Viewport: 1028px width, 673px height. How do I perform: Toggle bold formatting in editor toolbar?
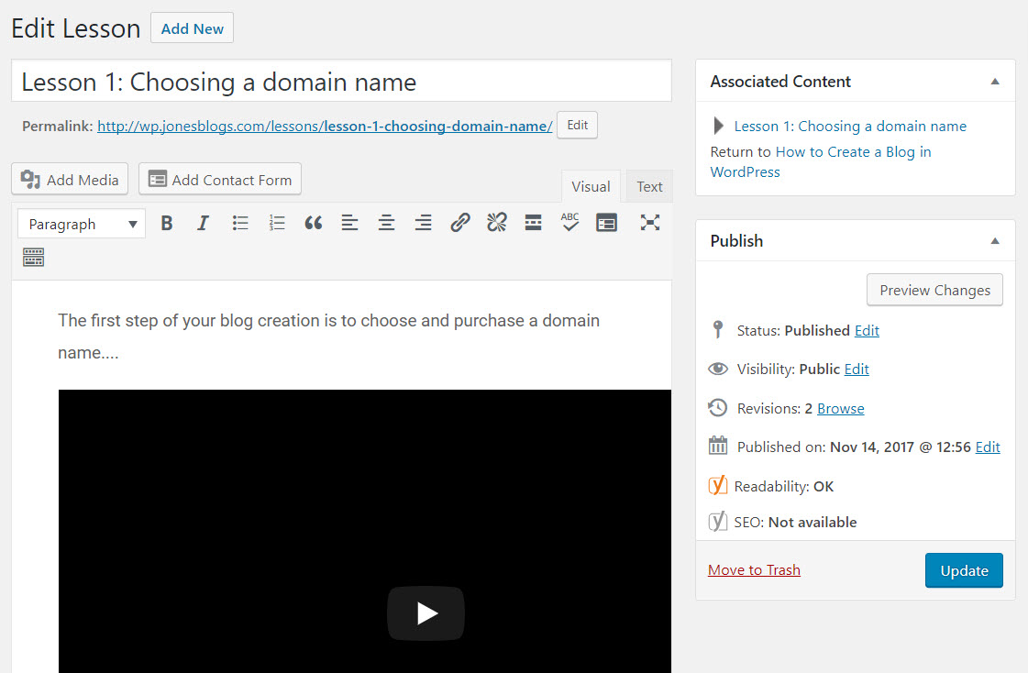(x=167, y=224)
